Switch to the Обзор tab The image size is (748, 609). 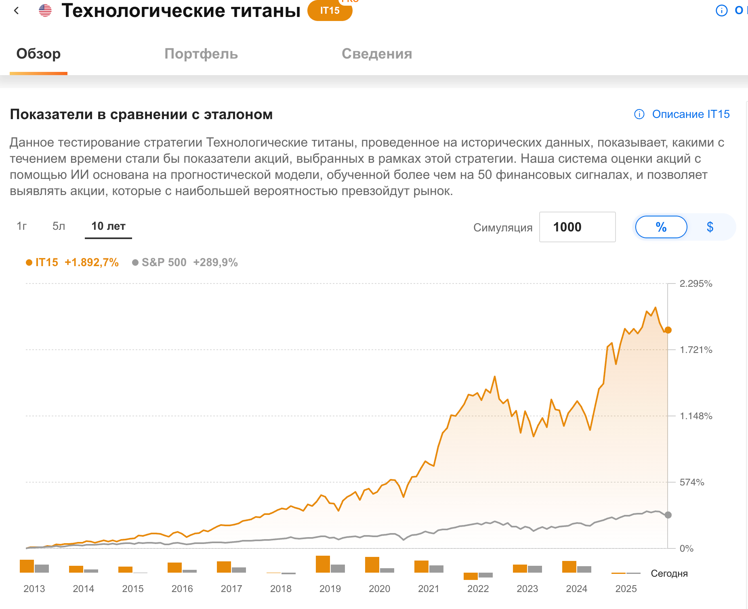38,54
